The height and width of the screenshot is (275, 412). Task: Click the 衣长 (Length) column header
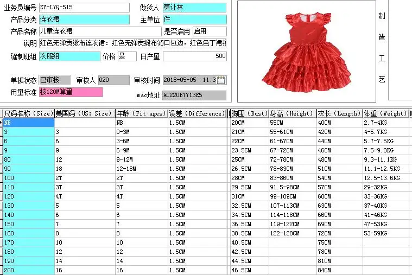[x=340, y=113]
